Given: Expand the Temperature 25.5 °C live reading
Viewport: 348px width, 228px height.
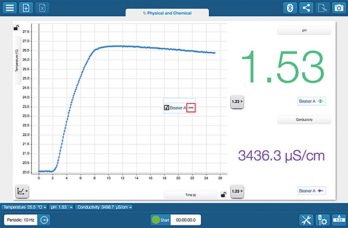Looking at the screenshot, I should point(24,207).
